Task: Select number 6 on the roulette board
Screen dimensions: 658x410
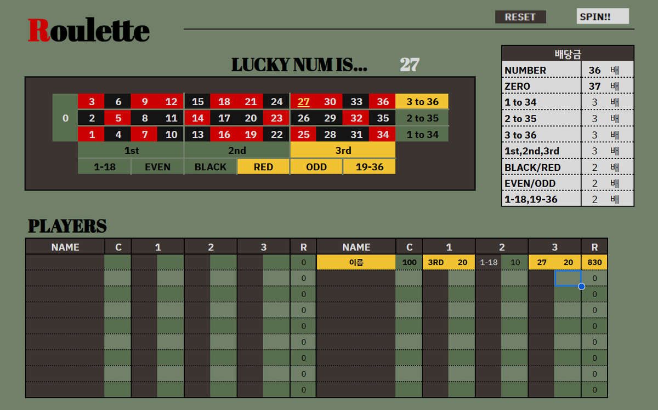Action: (118, 102)
